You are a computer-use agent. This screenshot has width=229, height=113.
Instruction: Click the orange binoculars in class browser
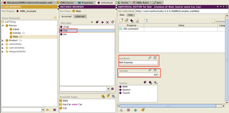(47, 110)
